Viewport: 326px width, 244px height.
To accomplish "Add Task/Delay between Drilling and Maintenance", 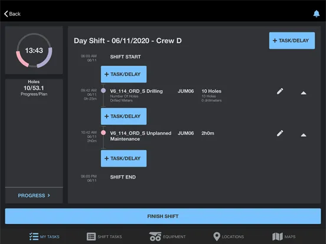I will (x=123, y=116).
